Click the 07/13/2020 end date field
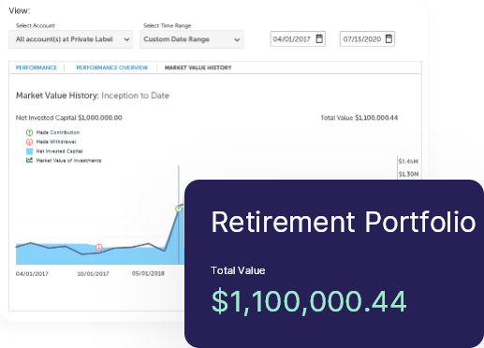The image size is (484, 348). pos(367,39)
